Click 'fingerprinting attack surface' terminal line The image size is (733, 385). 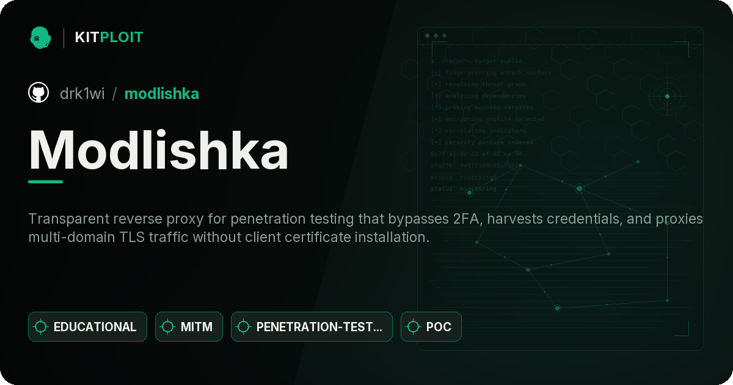490,73
